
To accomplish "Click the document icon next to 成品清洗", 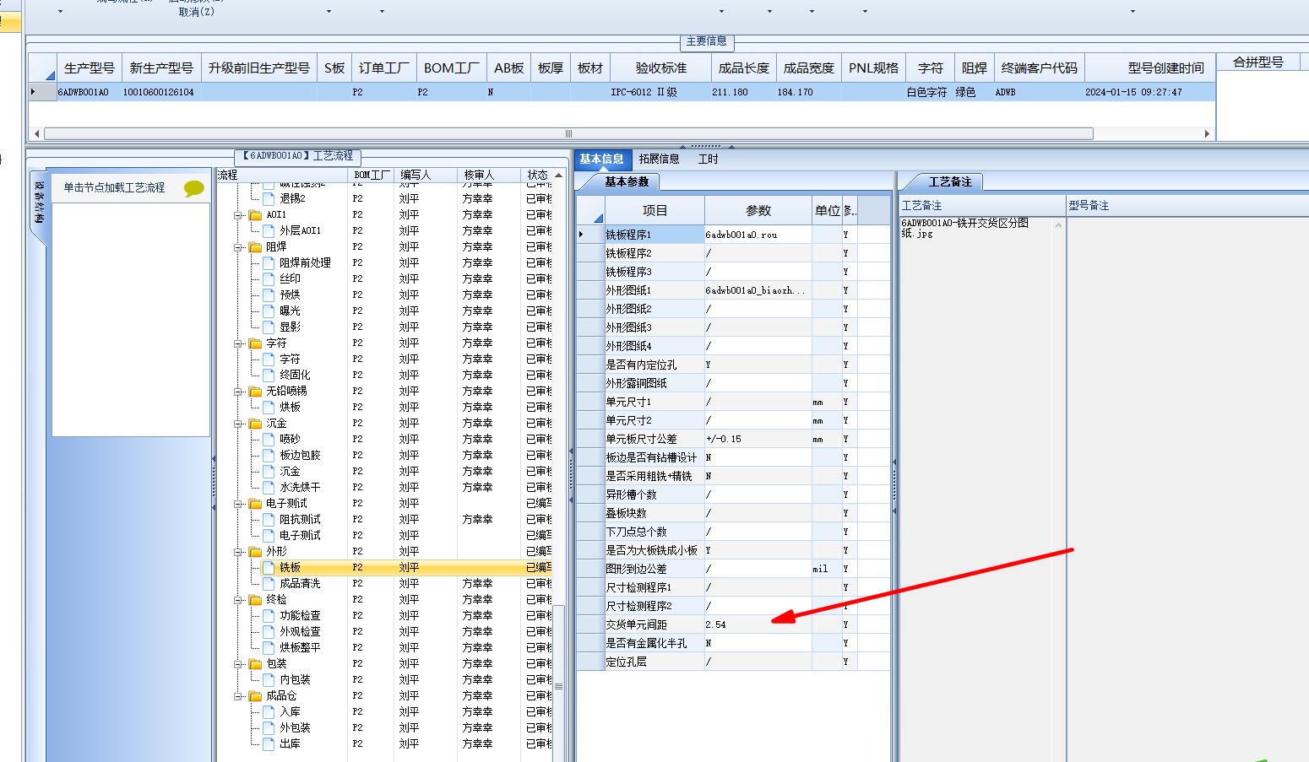I will (x=269, y=583).
